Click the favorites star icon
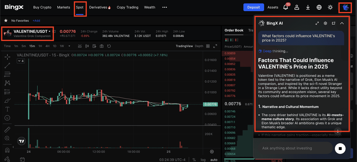 click(x=6, y=21)
